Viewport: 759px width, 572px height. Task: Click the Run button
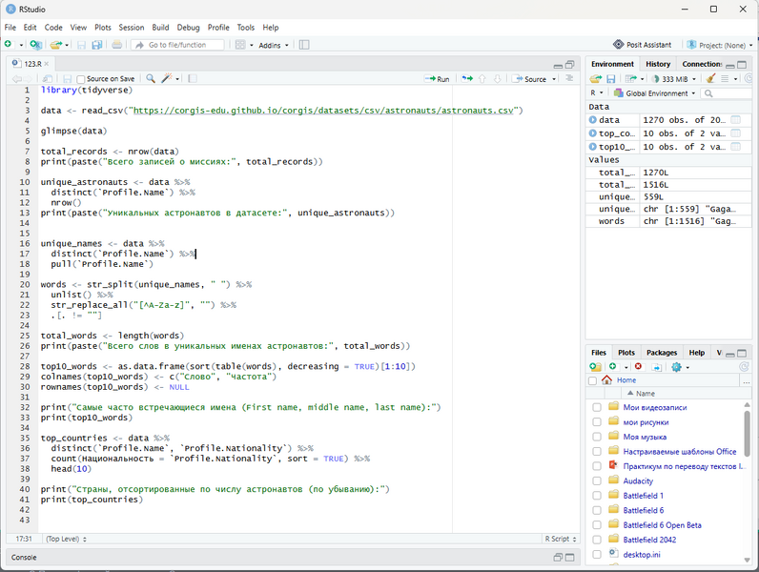(437, 79)
